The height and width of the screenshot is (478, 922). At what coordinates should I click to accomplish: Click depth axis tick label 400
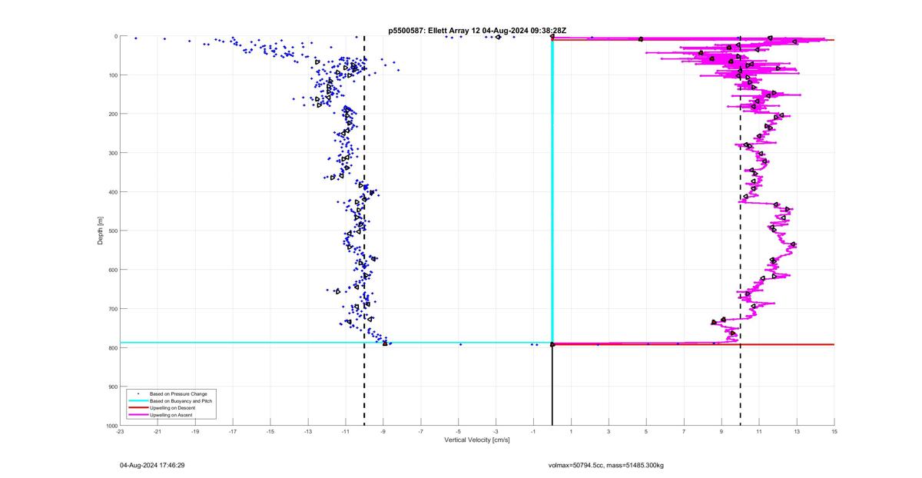point(112,192)
